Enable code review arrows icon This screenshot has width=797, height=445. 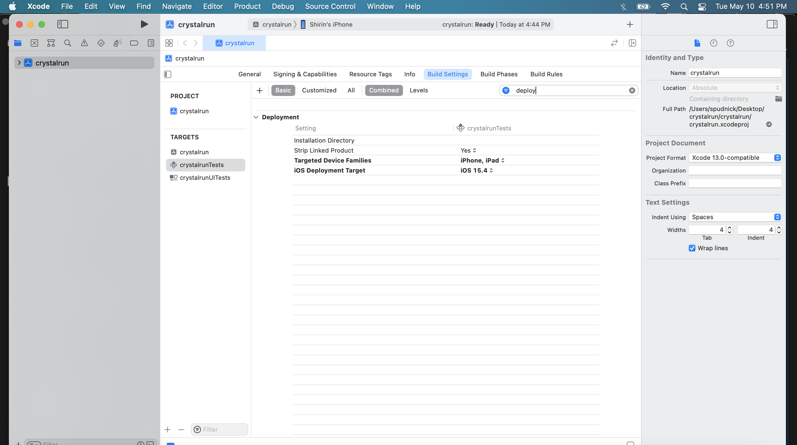(614, 43)
